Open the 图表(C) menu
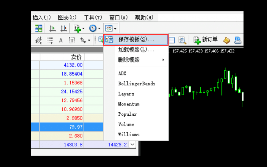This screenshot has width=267, height=167. 67,17
